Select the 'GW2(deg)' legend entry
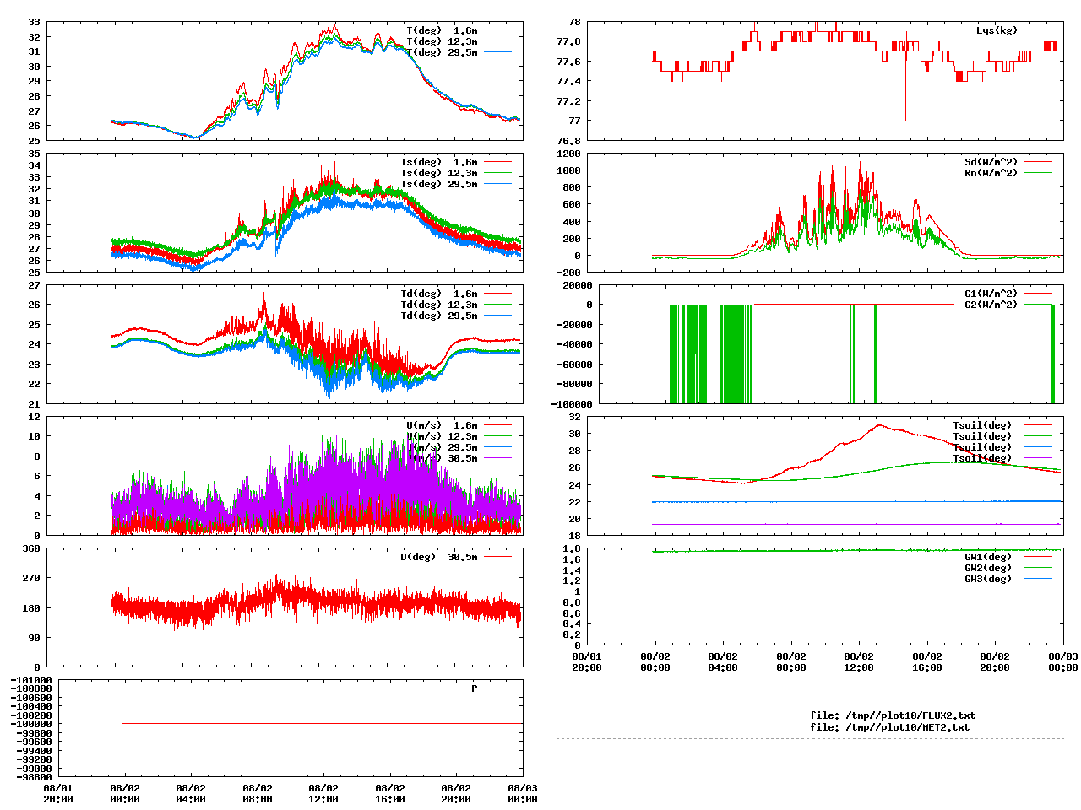This screenshot has height=810, width=1081. coord(1008,568)
